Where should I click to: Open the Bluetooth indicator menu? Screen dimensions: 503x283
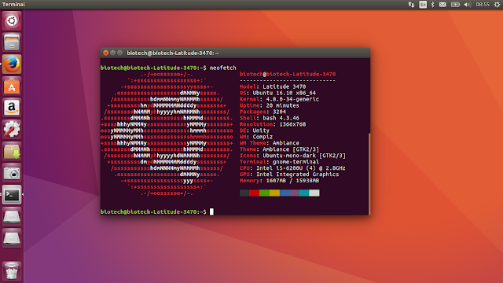coord(433,5)
